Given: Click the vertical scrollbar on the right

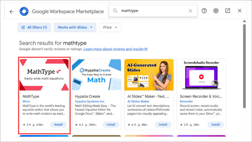Looking at the screenshot, I should point(244,66).
